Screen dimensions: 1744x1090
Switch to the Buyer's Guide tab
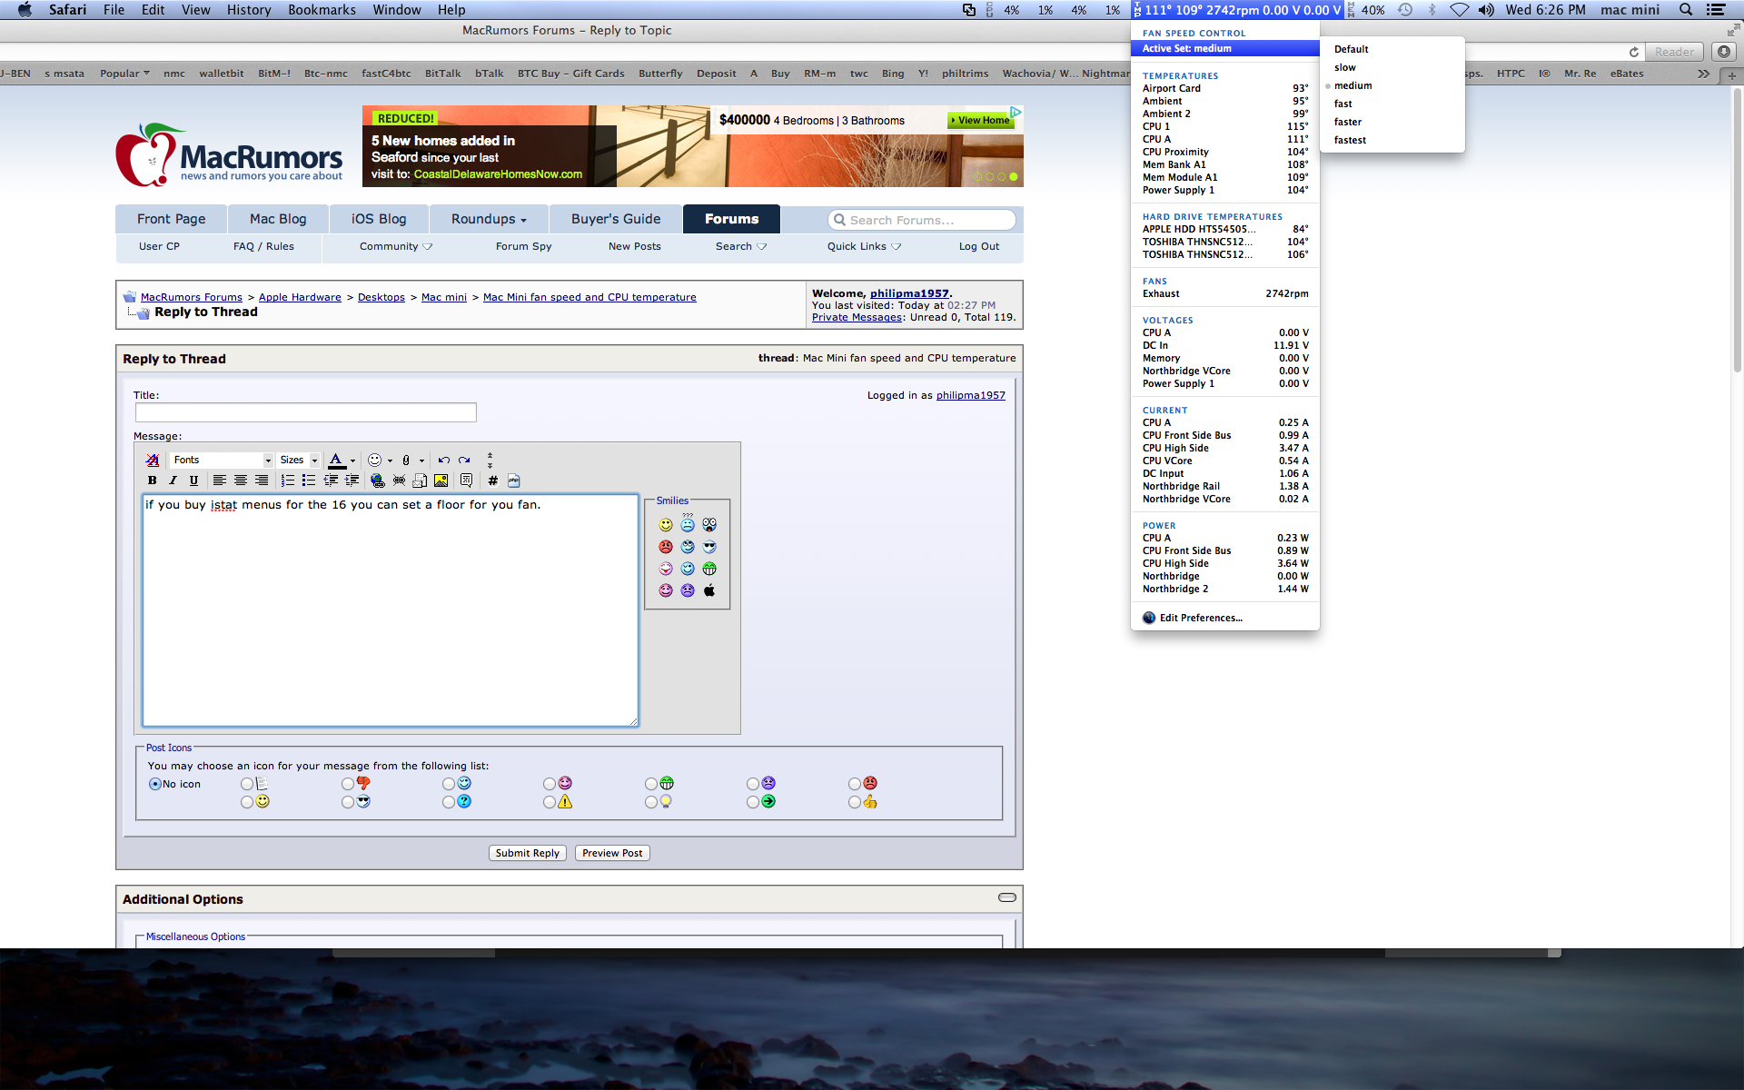(x=615, y=219)
